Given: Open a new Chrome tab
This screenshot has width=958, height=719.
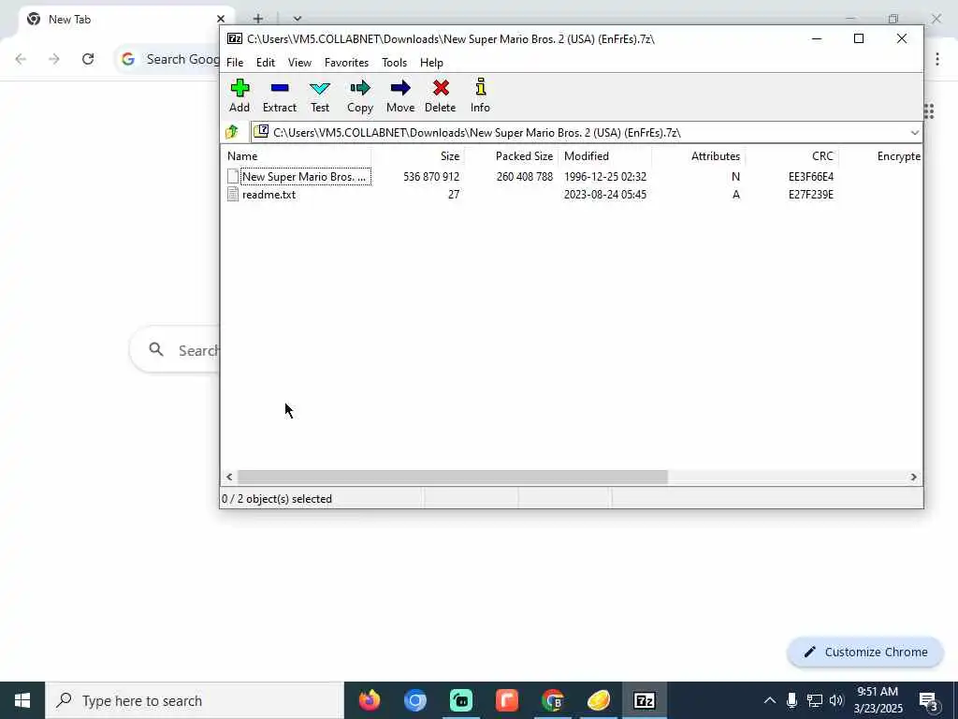Looking at the screenshot, I should point(258,19).
